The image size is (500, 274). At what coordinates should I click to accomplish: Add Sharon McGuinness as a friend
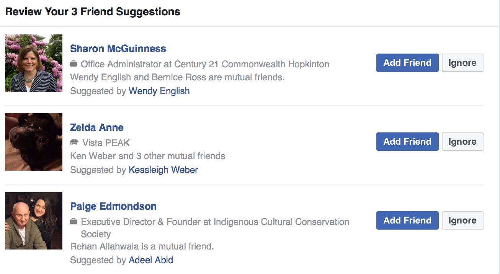pyautogui.click(x=407, y=62)
